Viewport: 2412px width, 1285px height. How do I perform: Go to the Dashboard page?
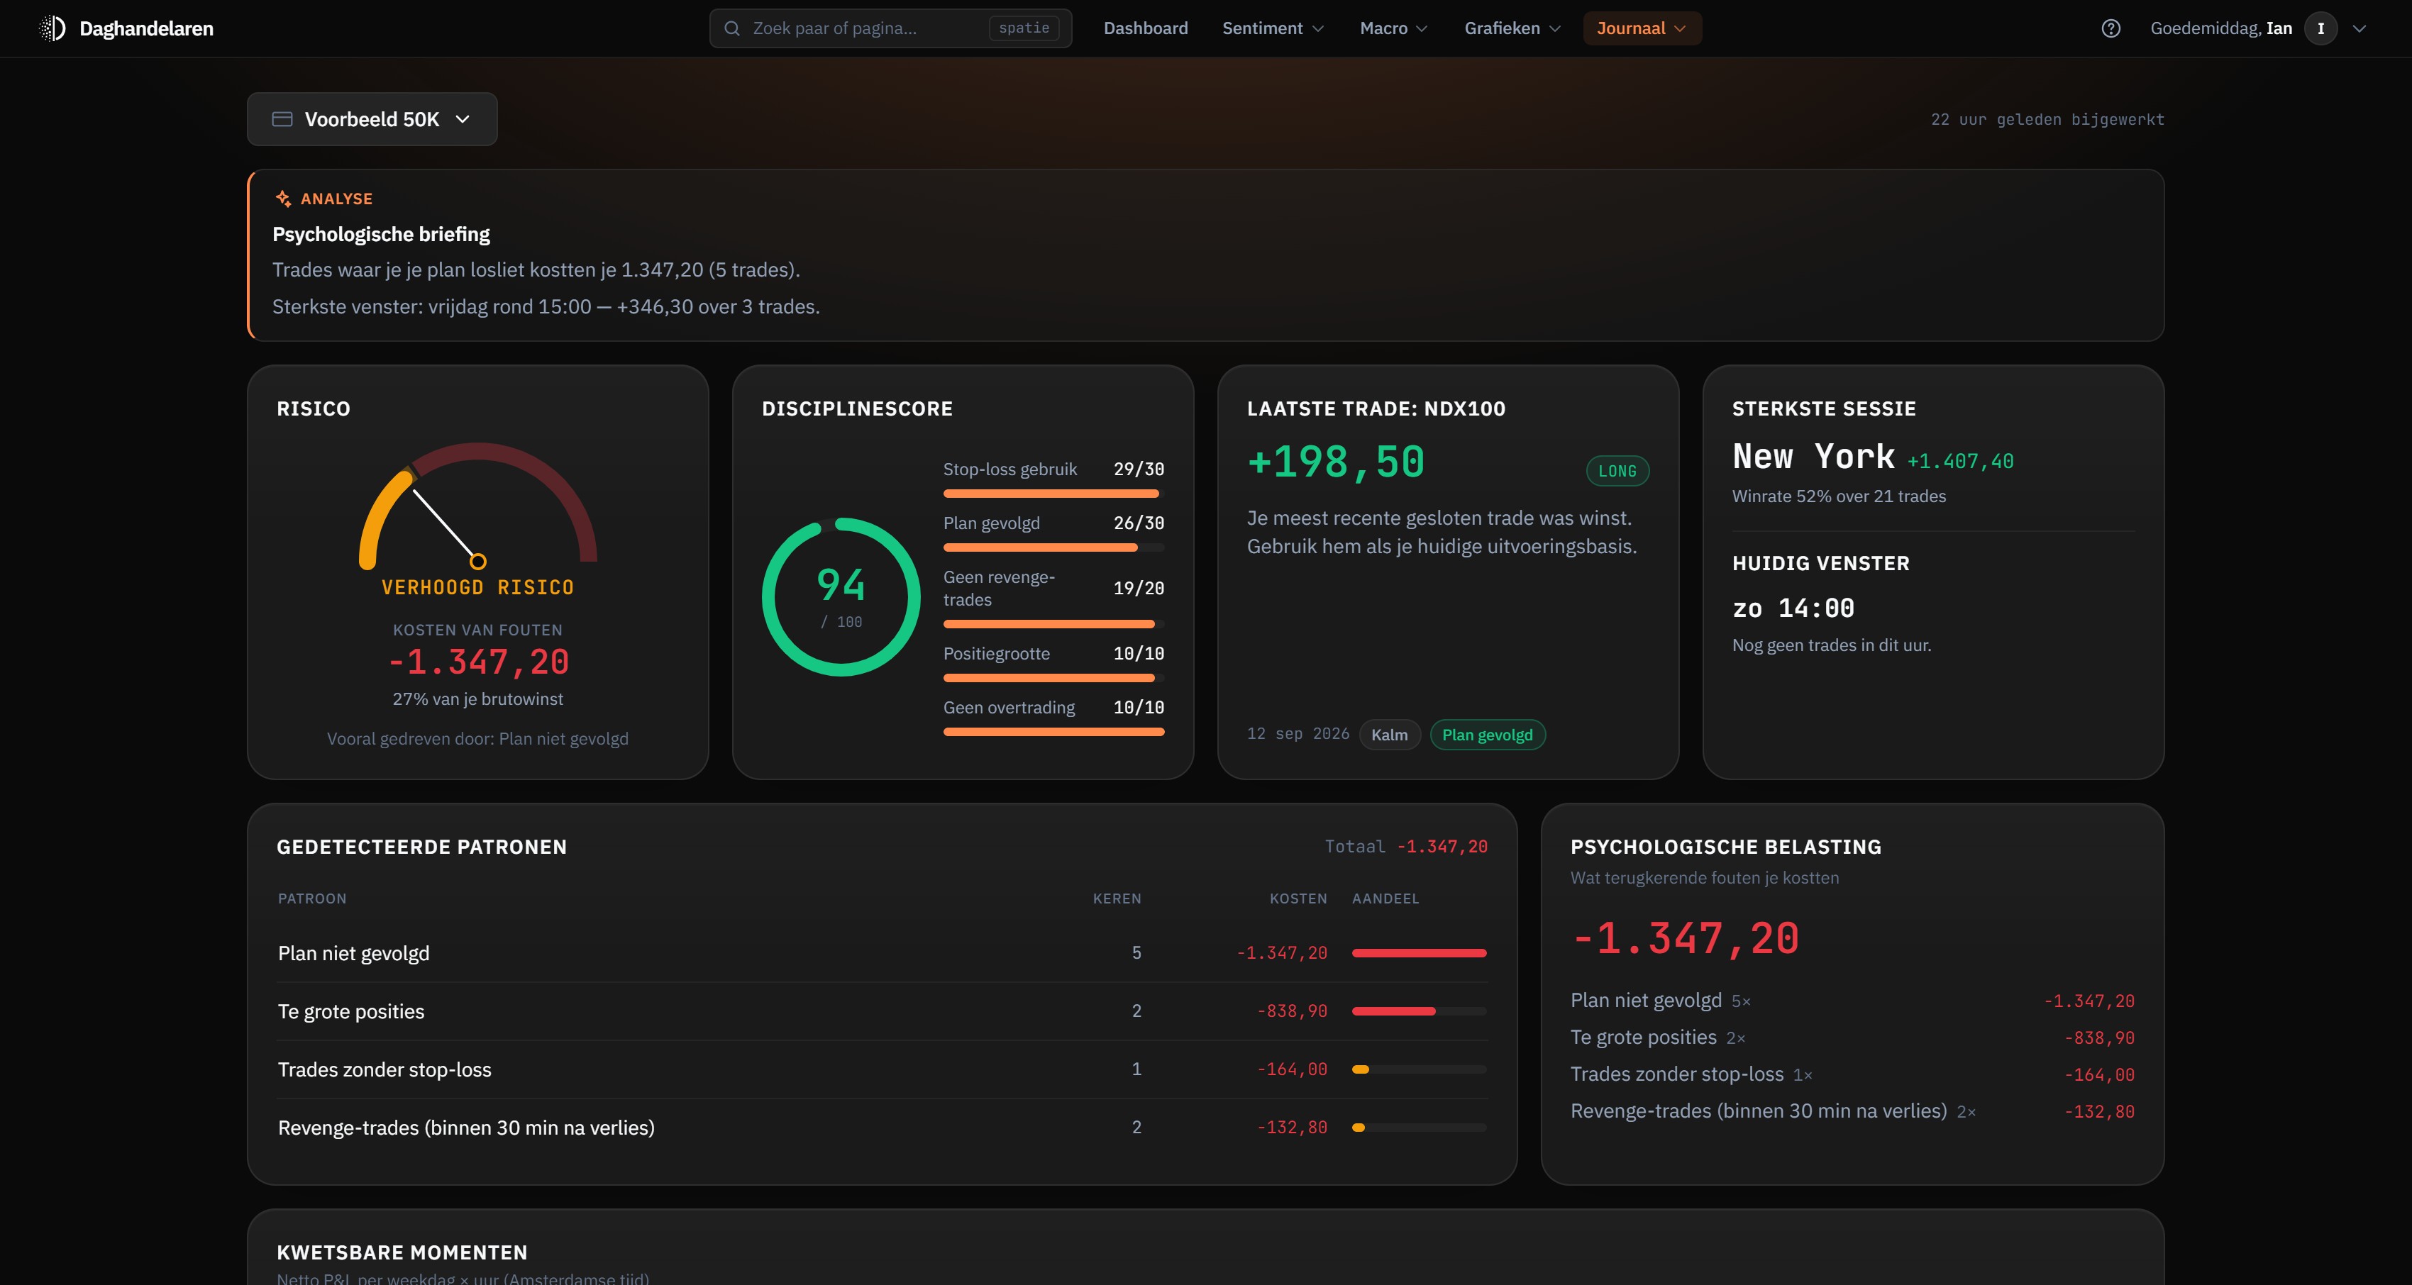(x=1145, y=28)
